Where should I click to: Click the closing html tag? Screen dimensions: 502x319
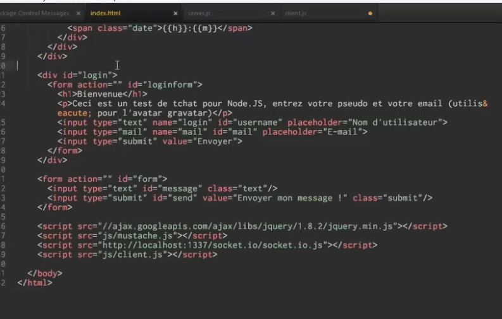[x=35, y=283]
